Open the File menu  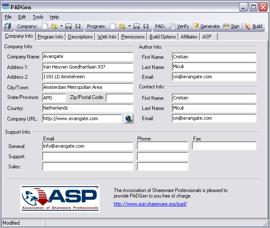coord(8,17)
